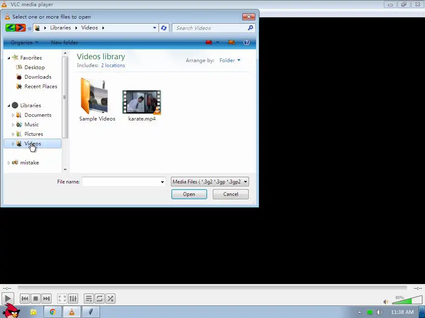Open view options dropdown arrow
Screen dimensions: 425x318
click(x=217, y=42)
